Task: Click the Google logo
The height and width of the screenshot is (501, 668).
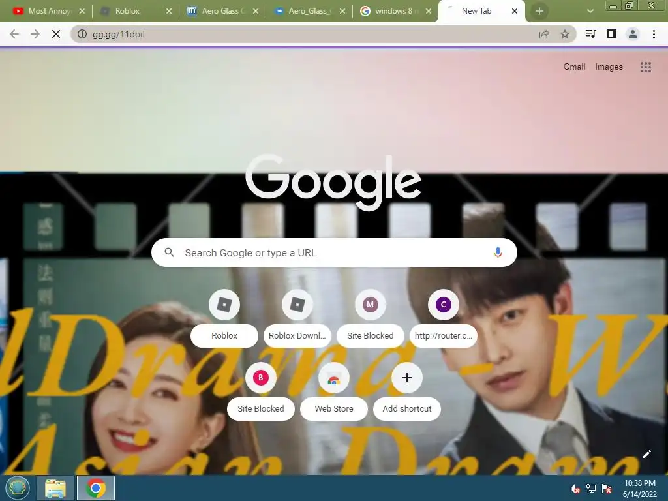Action: pyautogui.click(x=333, y=181)
